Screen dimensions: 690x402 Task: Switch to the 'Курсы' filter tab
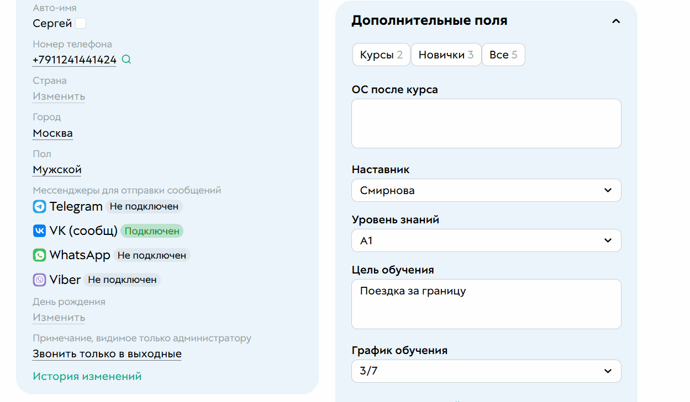coord(381,54)
